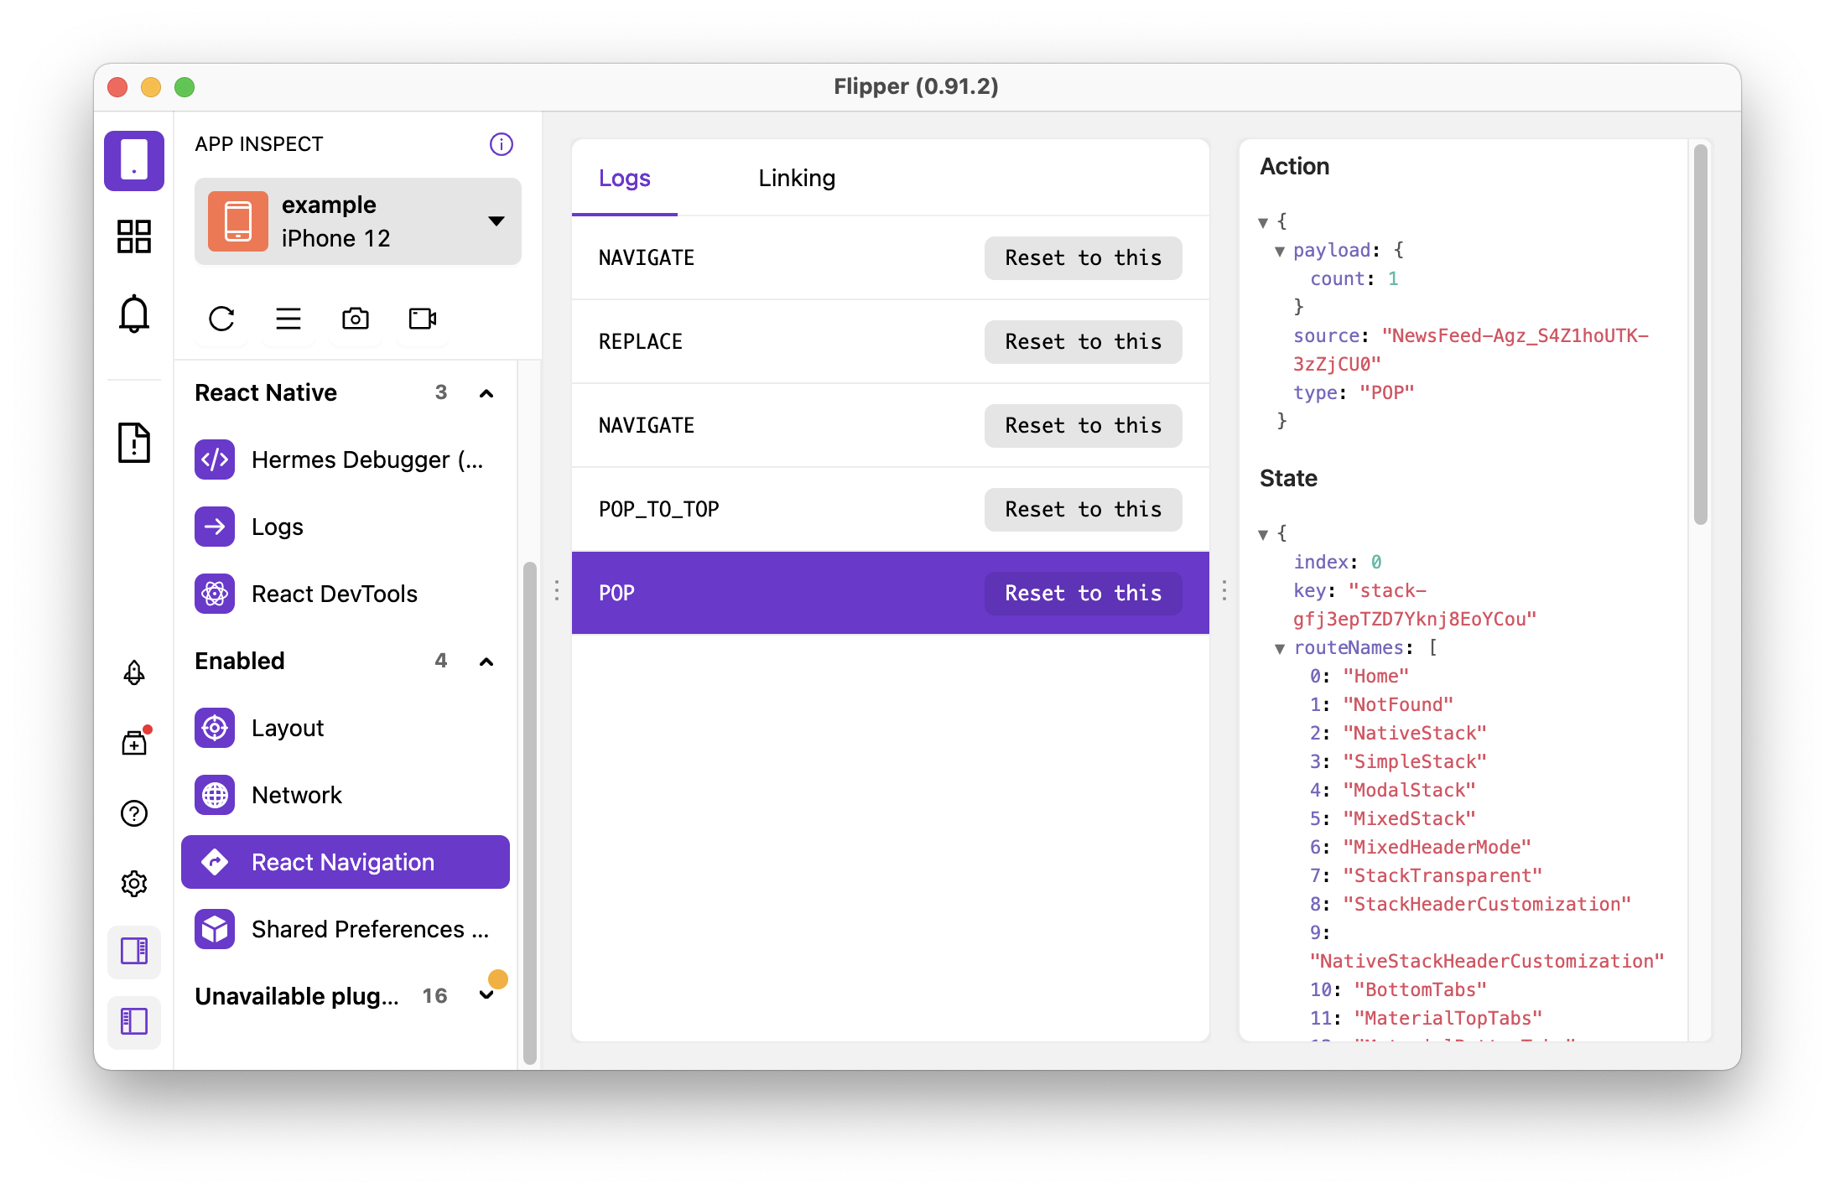Screen dimensions: 1835x1194
Task: Reset navigation to the POP_TO_TOP event
Action: tap(1082, 509)
